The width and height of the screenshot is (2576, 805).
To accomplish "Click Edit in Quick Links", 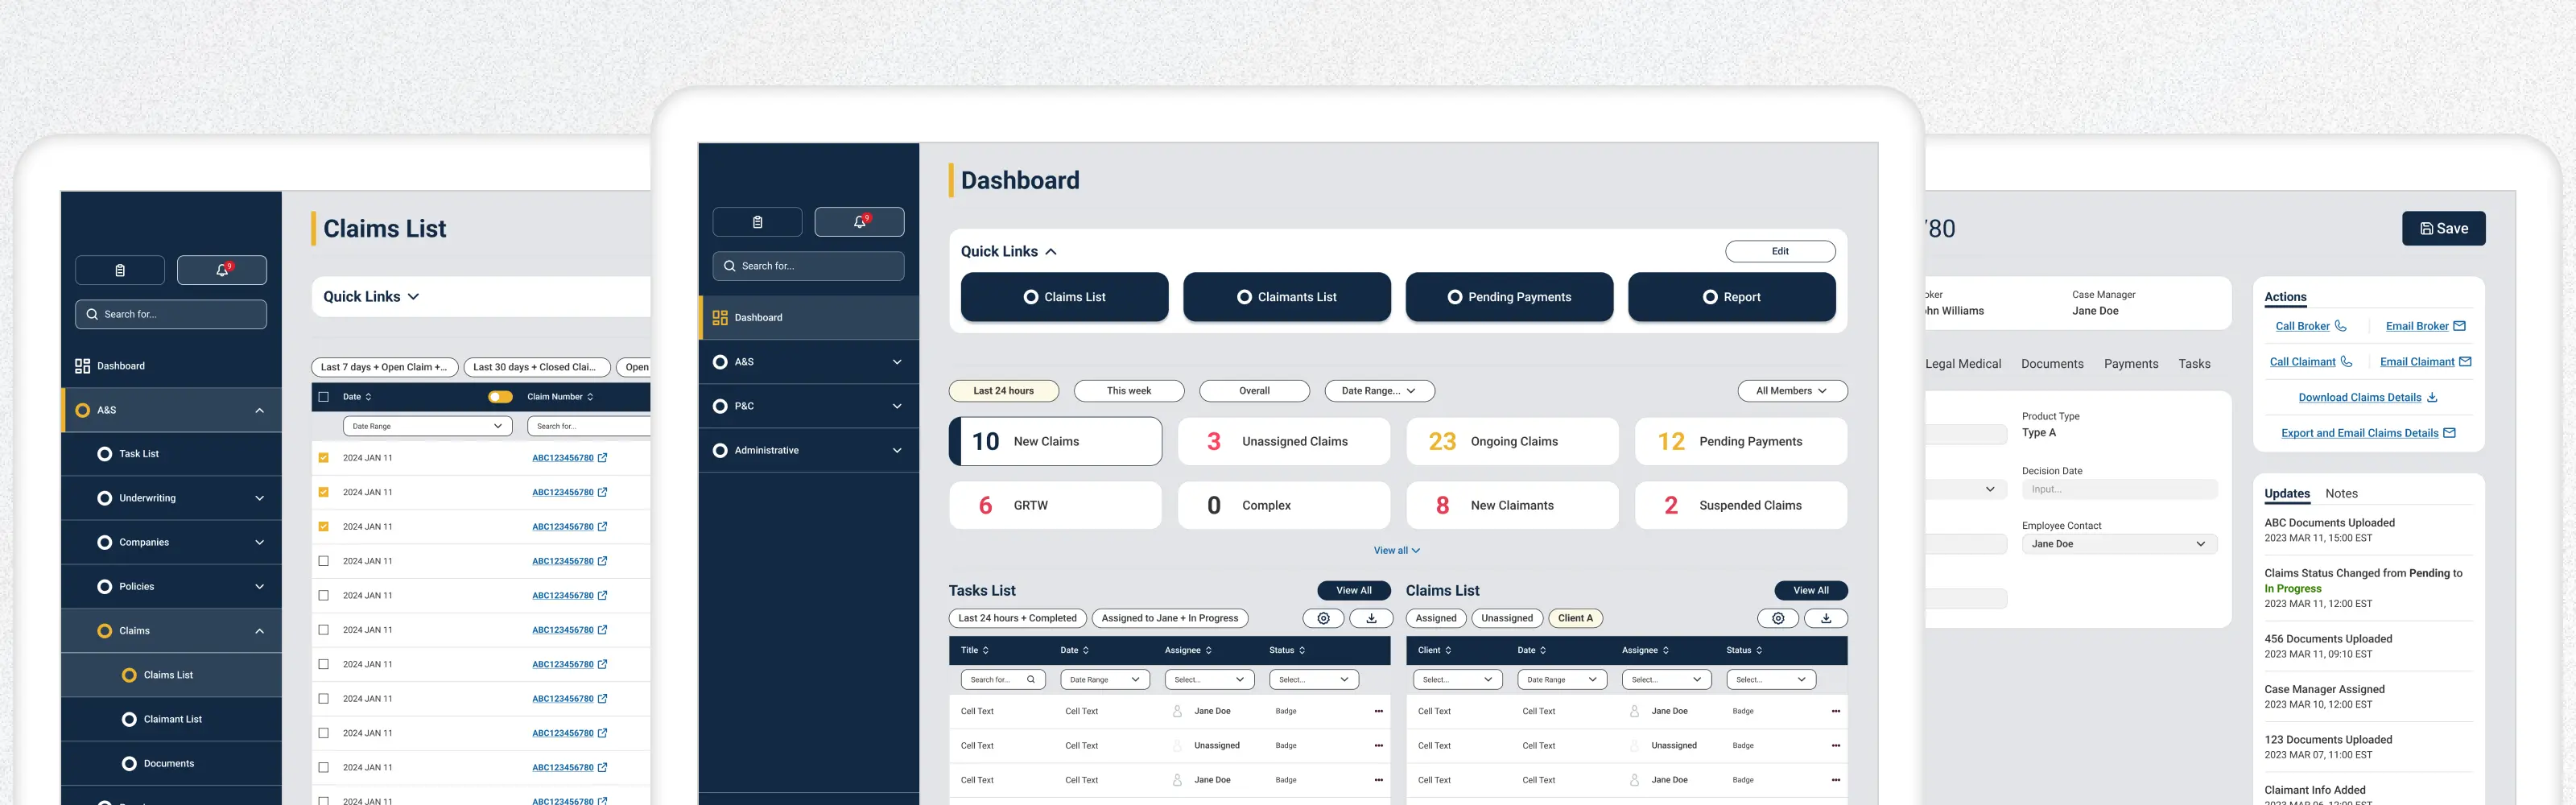I will click(x=1780, y=251).
